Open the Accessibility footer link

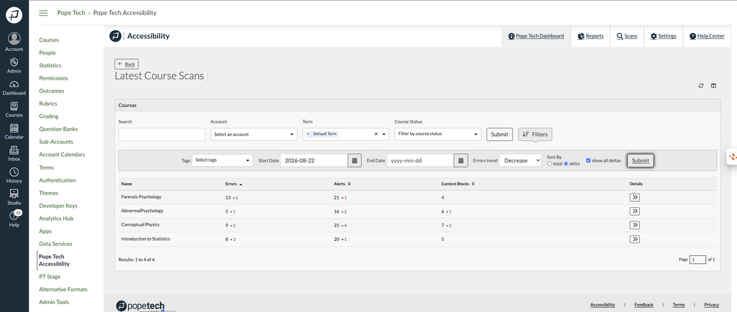pos(602,305)
